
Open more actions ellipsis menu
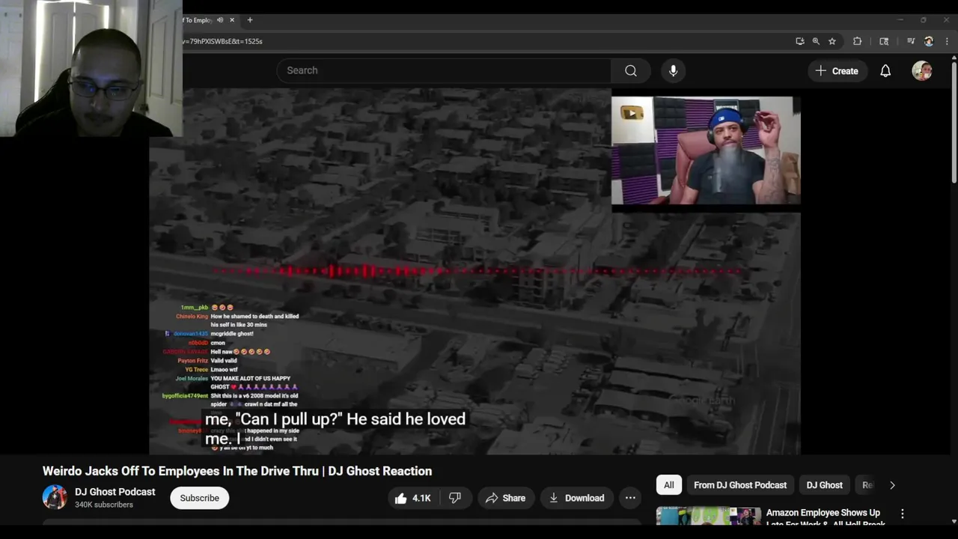(x=630, y=498)
